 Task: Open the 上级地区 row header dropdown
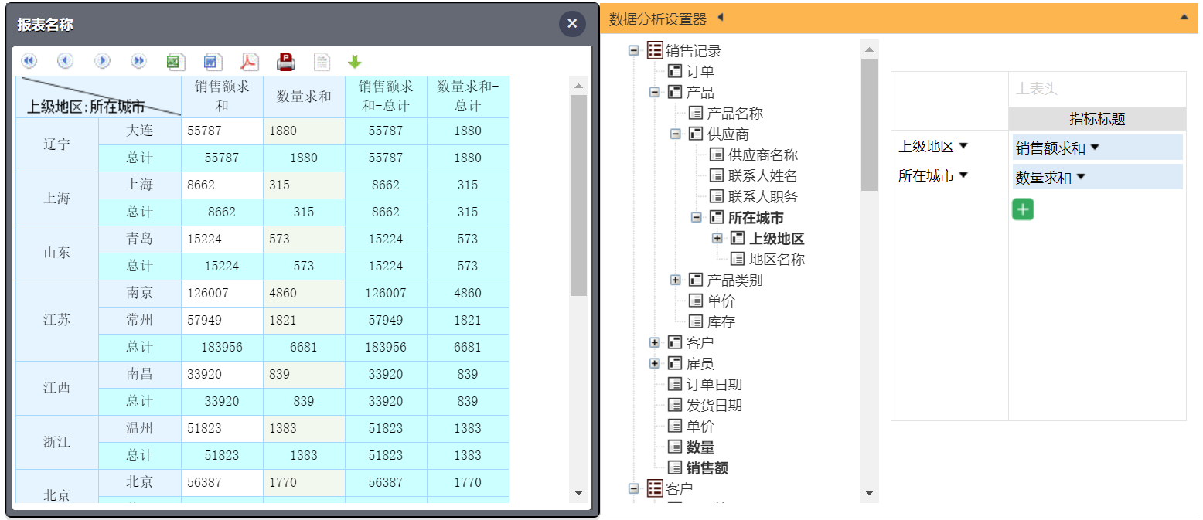pyautogui.click(x=963, y=146)
